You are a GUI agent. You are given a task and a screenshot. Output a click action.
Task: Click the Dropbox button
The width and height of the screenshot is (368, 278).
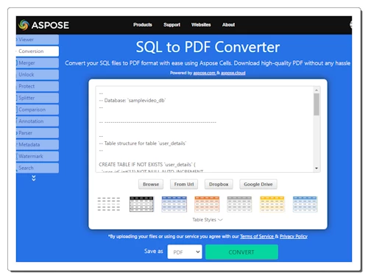[x=219, y=184]
